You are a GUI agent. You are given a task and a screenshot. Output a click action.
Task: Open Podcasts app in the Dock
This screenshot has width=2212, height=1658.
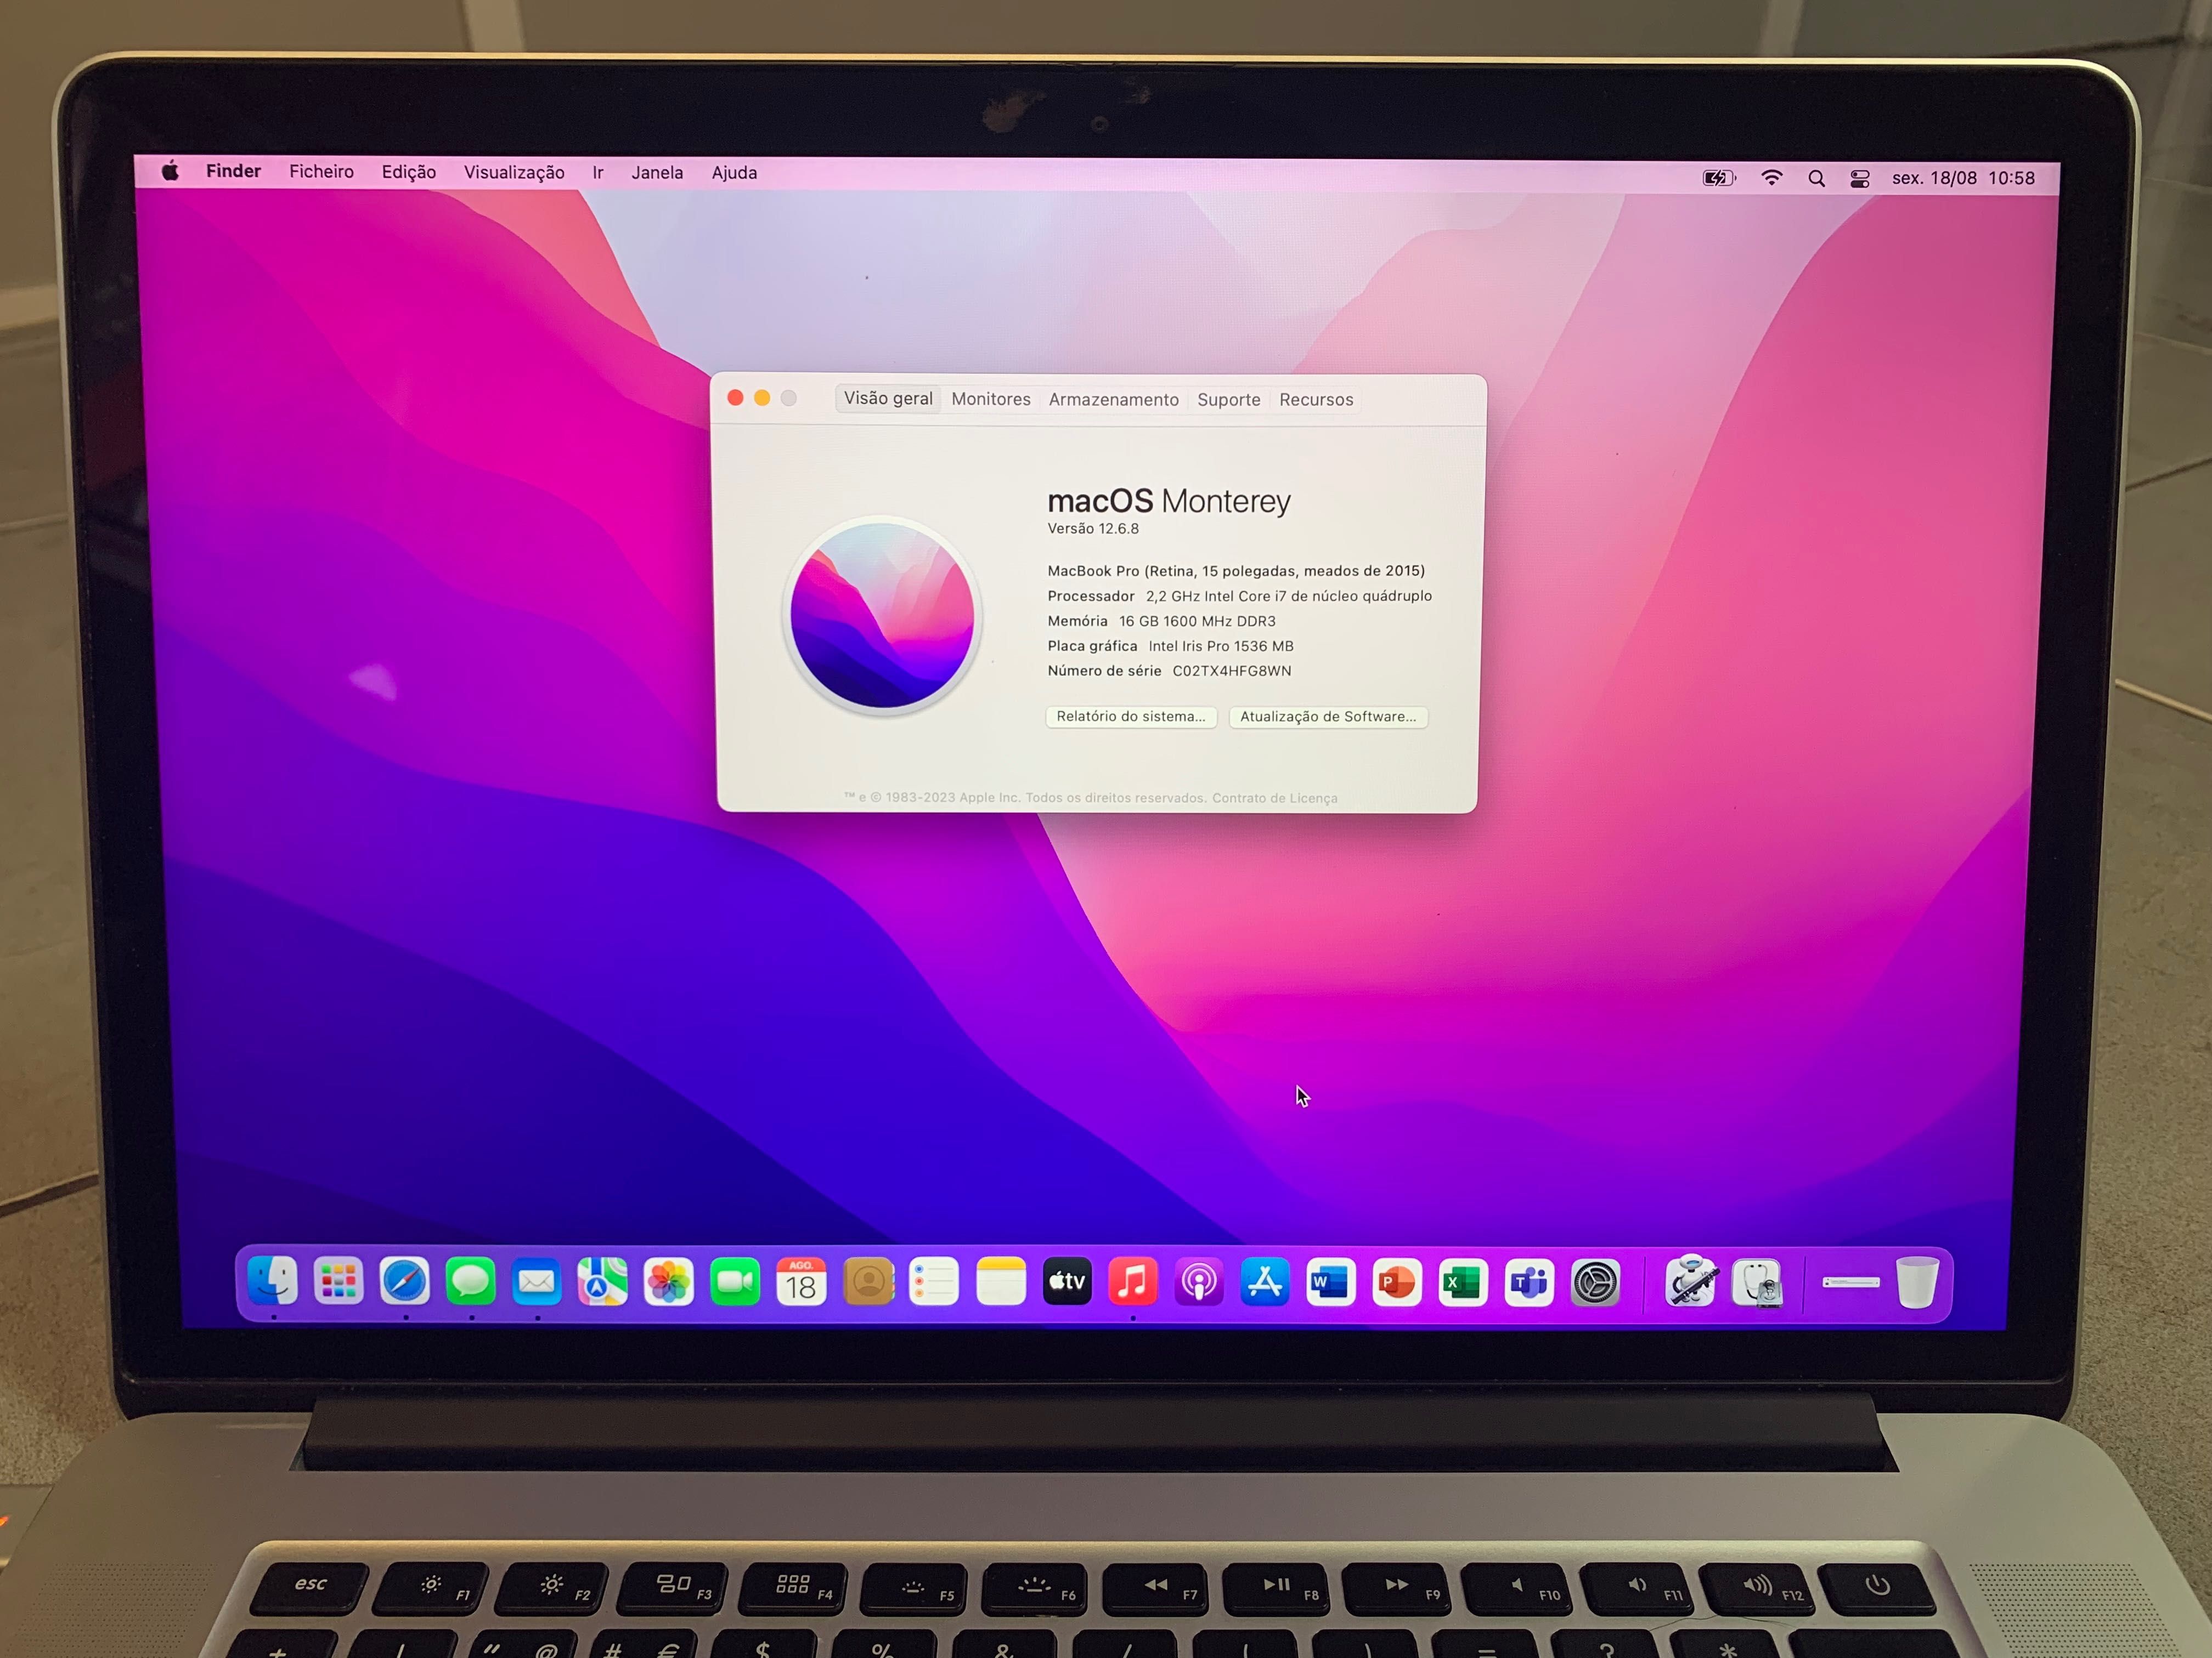[x=1199, y=1282]
